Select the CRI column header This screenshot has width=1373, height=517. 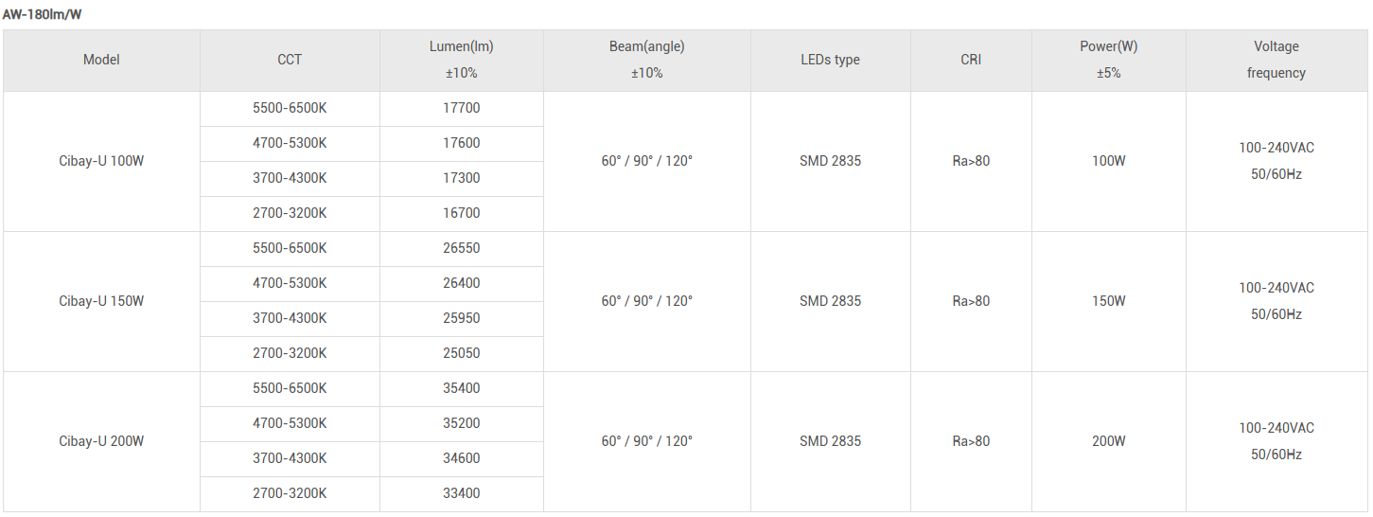(971, 60)
